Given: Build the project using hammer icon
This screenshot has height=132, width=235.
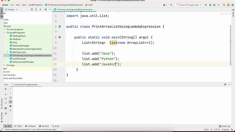Looking at the screenshot, I should click(171, 5).
